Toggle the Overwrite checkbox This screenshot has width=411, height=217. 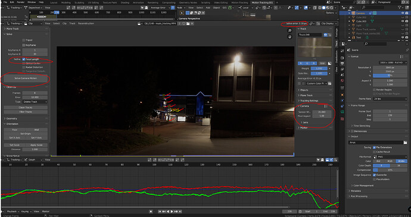click(374, 175)
